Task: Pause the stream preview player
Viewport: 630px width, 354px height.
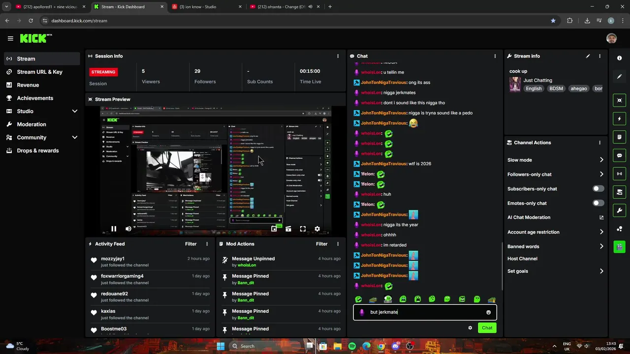Action: (114, 229)
